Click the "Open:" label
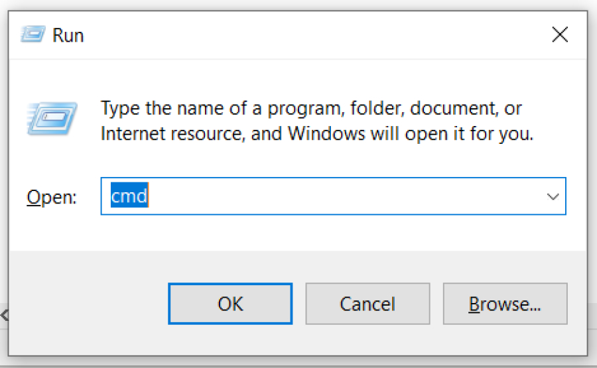This screenshot has width=597, height=368. coord(52,197)
